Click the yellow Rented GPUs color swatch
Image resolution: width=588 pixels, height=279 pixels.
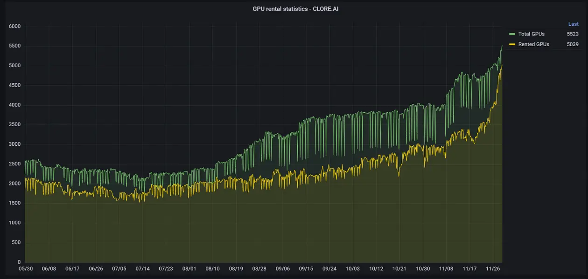click(512, 45)
